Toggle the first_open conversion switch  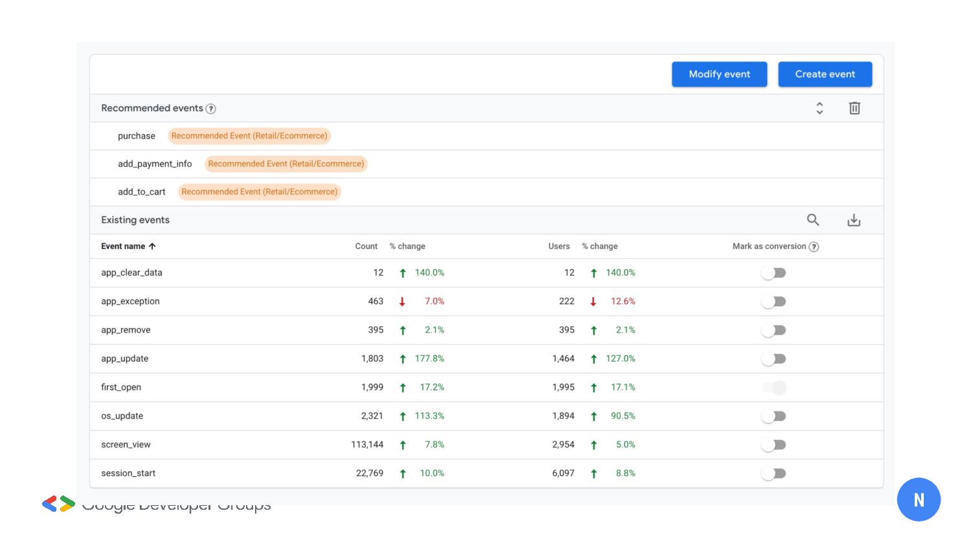(774, 388)
